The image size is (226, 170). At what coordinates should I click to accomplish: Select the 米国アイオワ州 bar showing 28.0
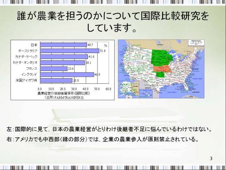pos(56,80)
